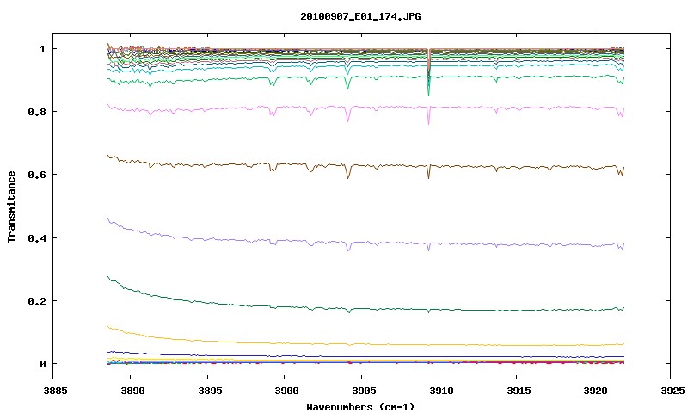
Task: Click the x-axis tick label 3895
Action: coord(209,391)
